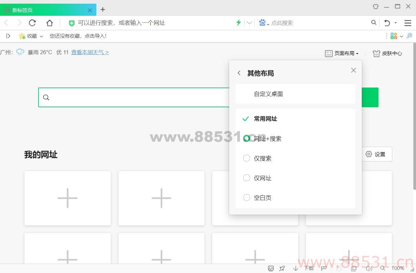Click the download arrow in status bar

[296, 268]
